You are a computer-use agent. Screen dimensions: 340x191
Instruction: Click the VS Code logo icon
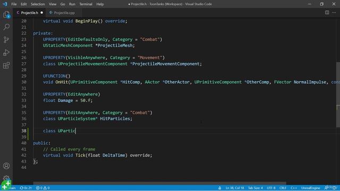point(5,4)
